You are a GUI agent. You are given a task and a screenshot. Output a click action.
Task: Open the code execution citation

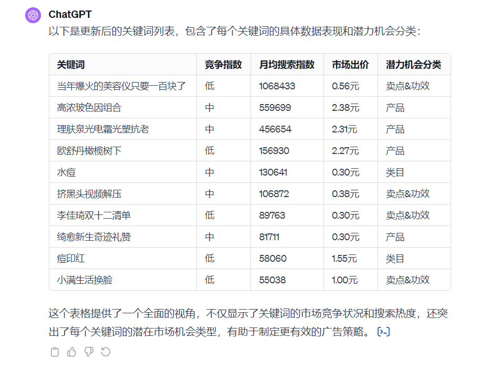[383, 332]
